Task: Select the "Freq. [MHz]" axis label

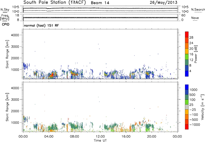Action: 5,17
